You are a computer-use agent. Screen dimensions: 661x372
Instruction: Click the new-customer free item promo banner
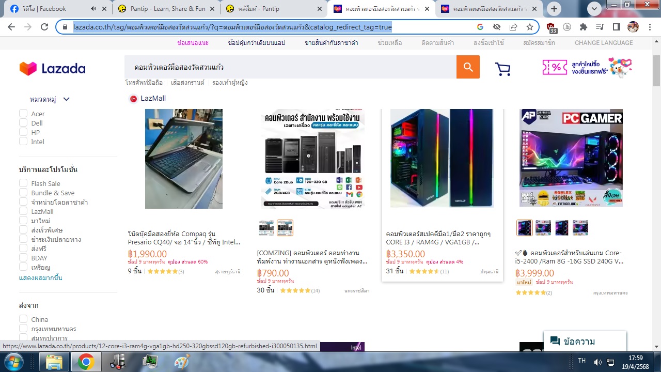tap(587, 68)
